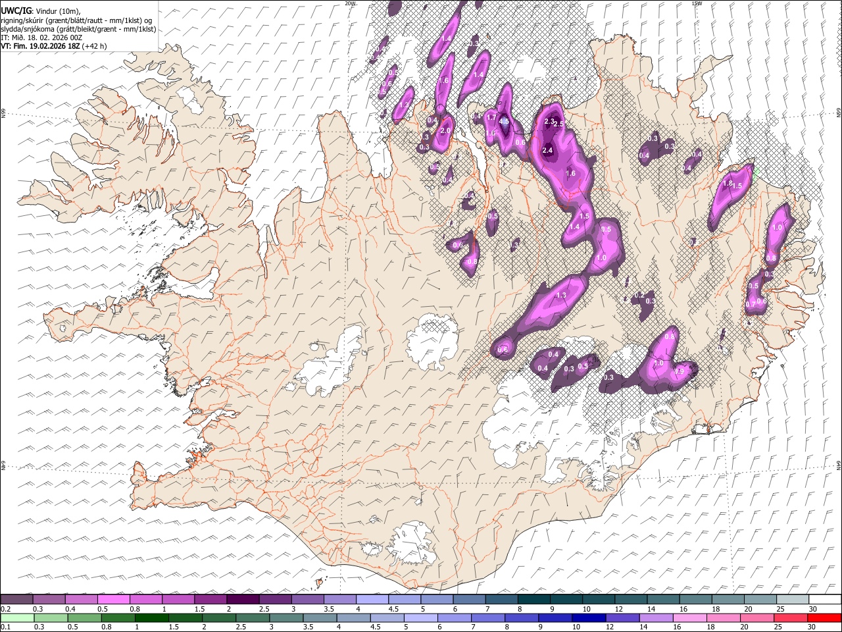Pick the white 30 mm swatch, upper legend
842x632 pixels.
click(x=824, y=599)
